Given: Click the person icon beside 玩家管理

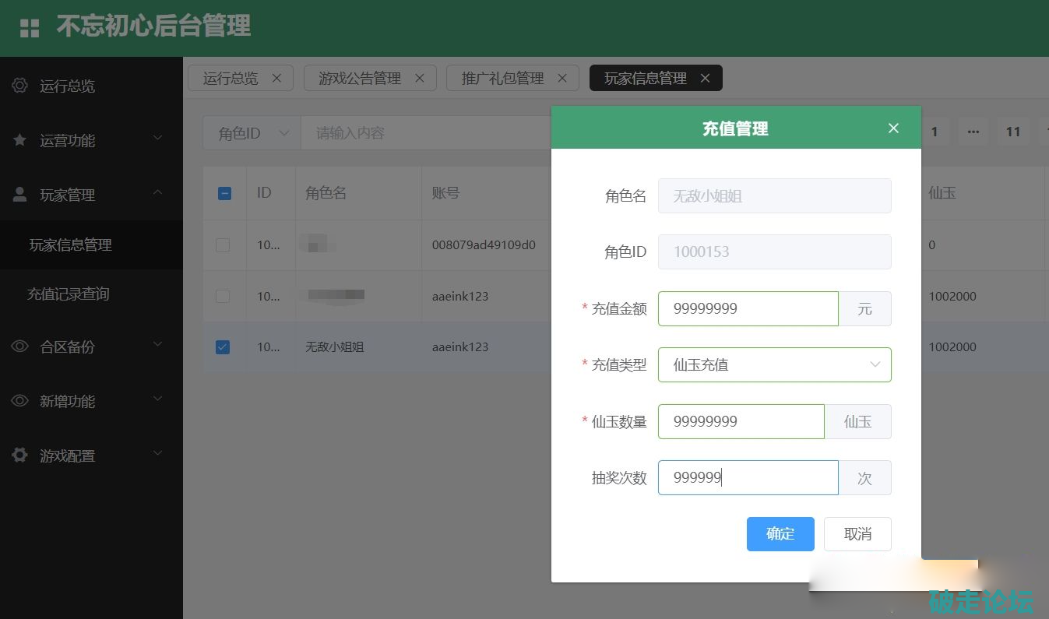Looking at the screenshot, I should coord(20,195).
